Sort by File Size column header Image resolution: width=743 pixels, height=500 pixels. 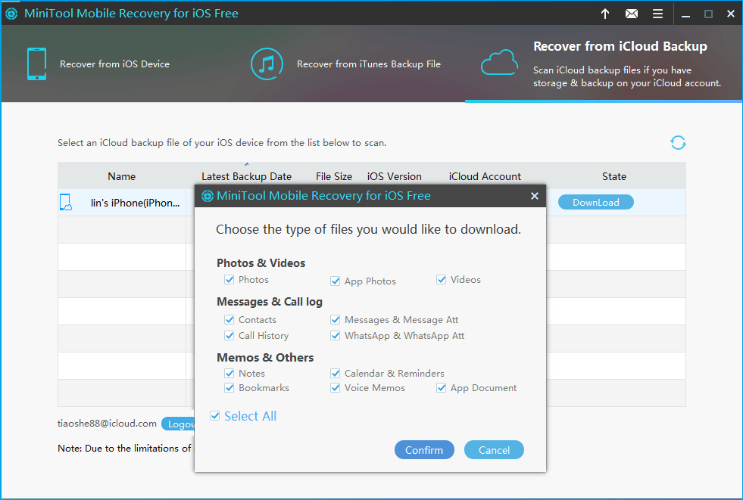pos(334,176)
